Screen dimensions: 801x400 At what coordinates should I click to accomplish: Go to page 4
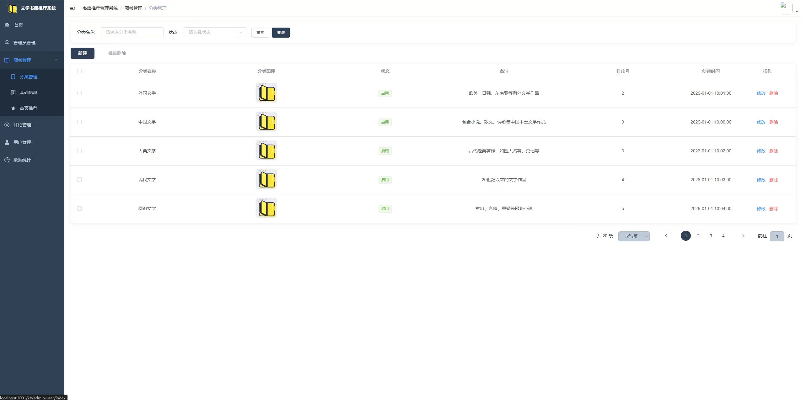(x=723, y=236)
